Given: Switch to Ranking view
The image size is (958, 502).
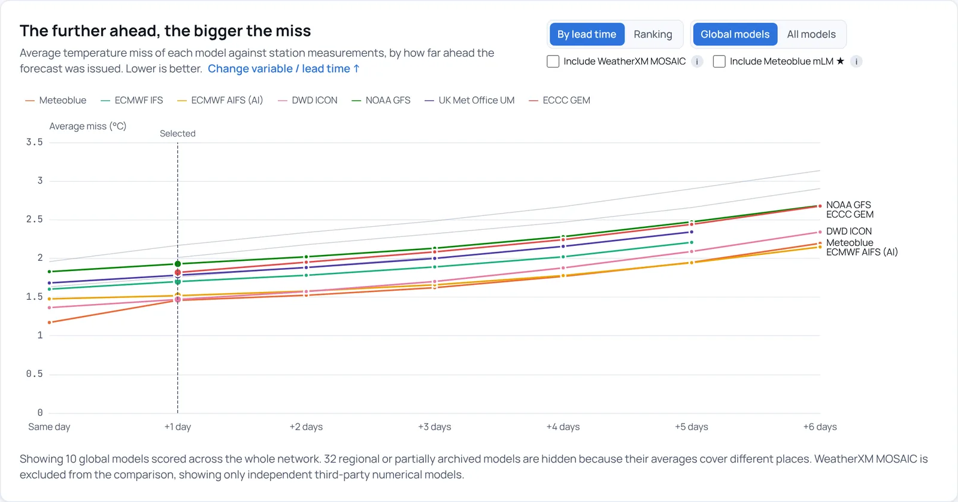Looking at the screenshot, I should [653, 35].
